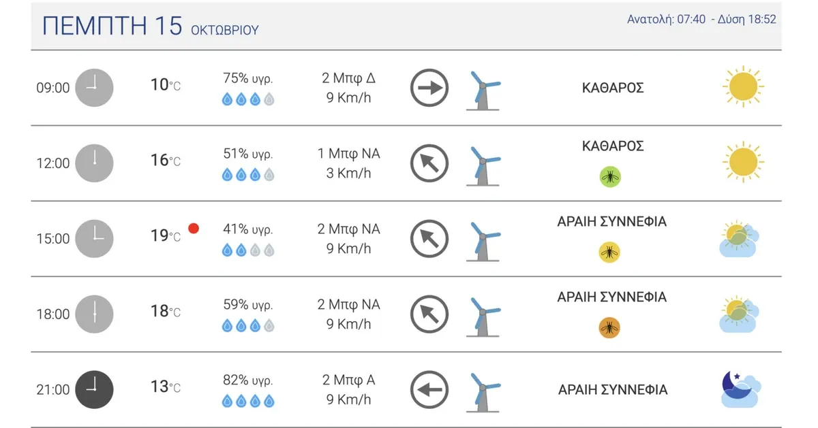
Task: Click the 19°C temperature at 15:00
Action: click(x=166, y=236)
